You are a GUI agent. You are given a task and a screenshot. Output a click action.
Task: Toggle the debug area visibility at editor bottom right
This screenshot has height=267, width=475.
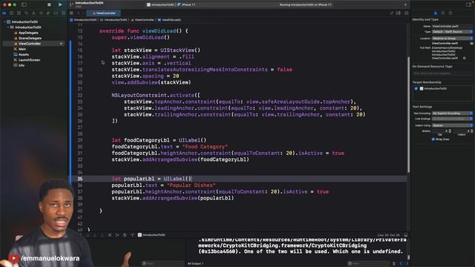tap(406, 235)
